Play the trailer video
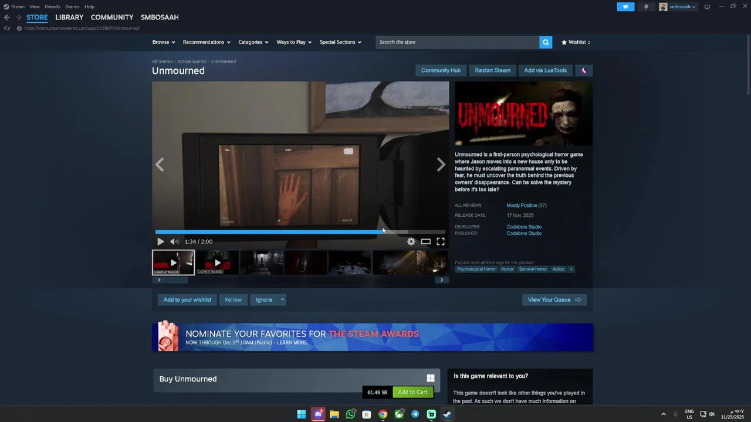 tap(160, 241)
